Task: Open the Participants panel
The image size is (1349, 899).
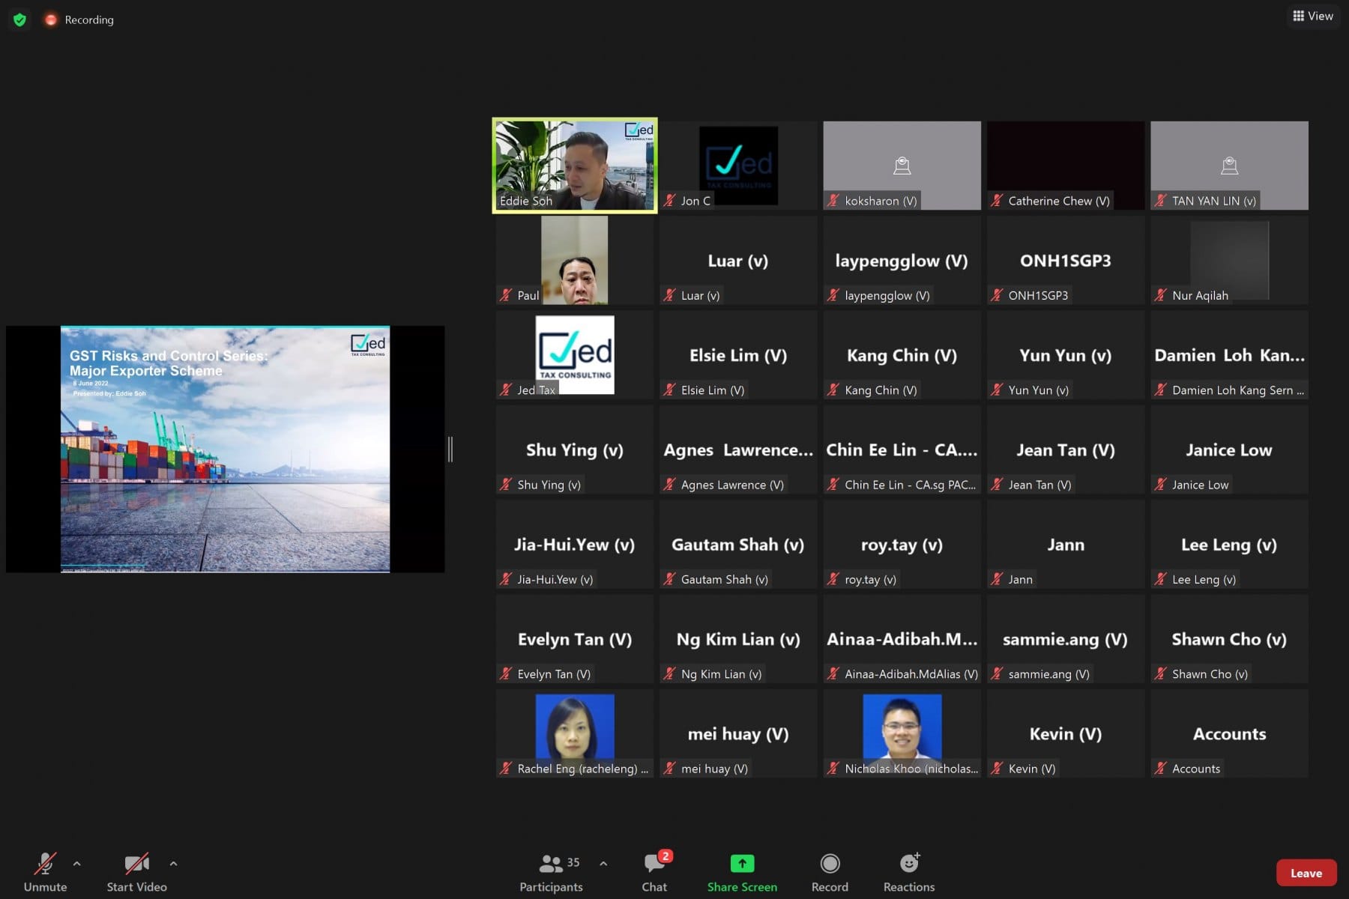Action: point(551,873)
